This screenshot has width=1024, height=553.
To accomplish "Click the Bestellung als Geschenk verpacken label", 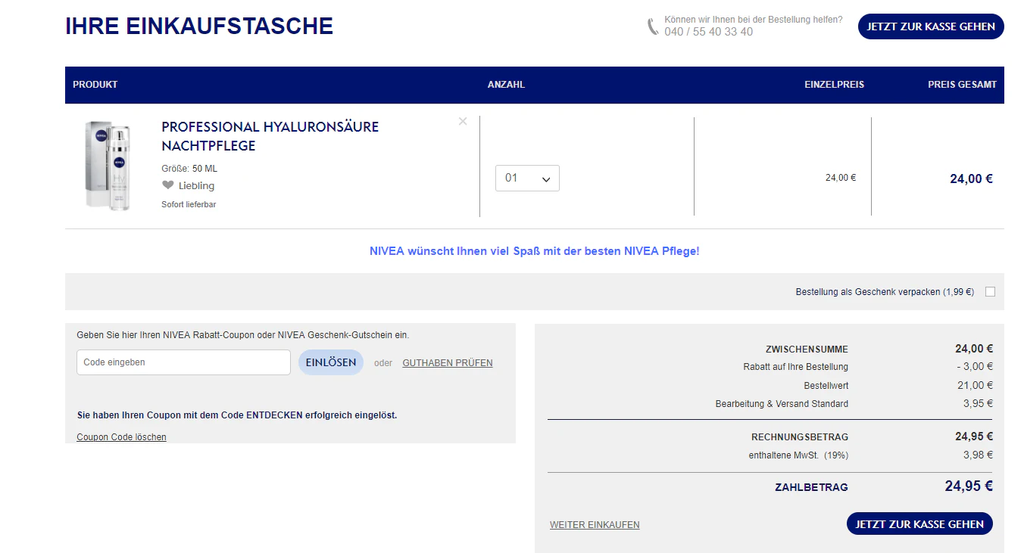I will pyautogui.click(x=885, y=292).
